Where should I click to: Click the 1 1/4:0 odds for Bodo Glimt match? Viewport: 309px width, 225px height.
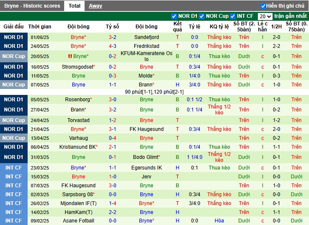[x=195, y=157]
